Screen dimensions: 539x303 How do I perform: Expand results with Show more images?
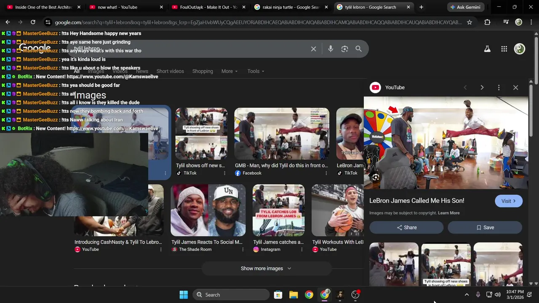tap(266, 268)
